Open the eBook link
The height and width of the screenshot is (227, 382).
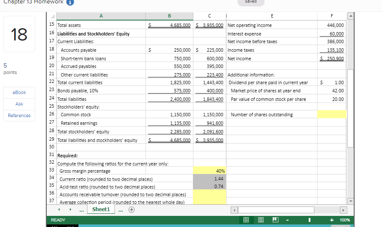tap(19, 93)
